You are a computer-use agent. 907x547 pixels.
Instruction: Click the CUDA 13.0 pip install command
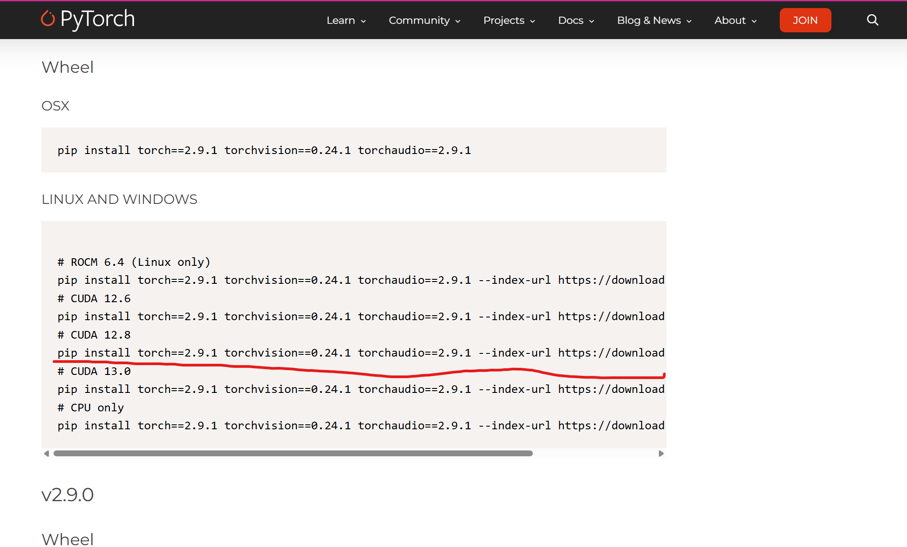360,389
